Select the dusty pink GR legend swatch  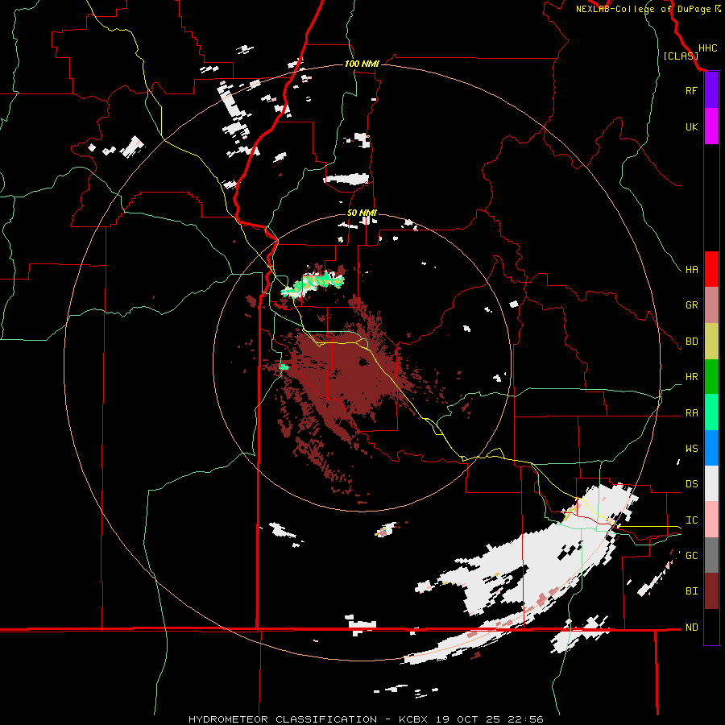pyautogui.click(x=711, y=305)
